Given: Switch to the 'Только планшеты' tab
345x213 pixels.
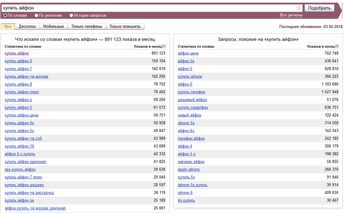Looking at the screenshot, I should pos(125,27).
